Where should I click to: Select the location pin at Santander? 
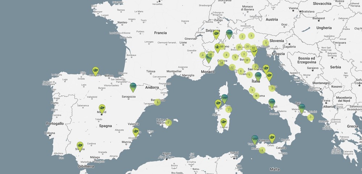pyautogui.click(x=95, y=70)
